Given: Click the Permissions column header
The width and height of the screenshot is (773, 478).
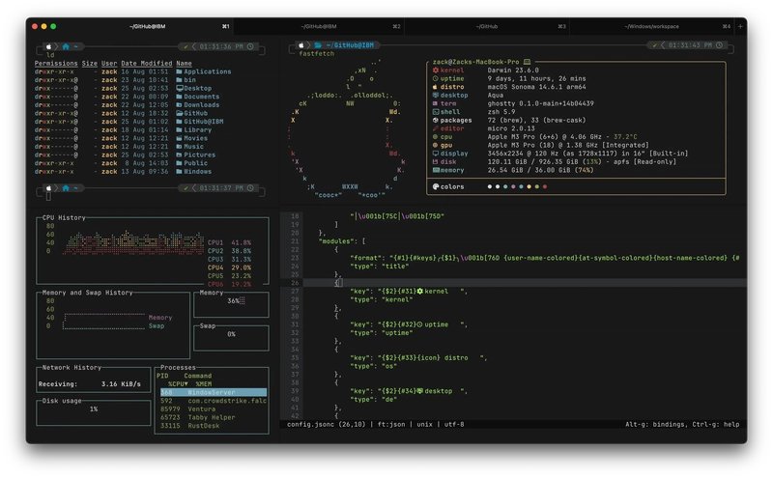Looking at the screenshot, I should 56,64.
